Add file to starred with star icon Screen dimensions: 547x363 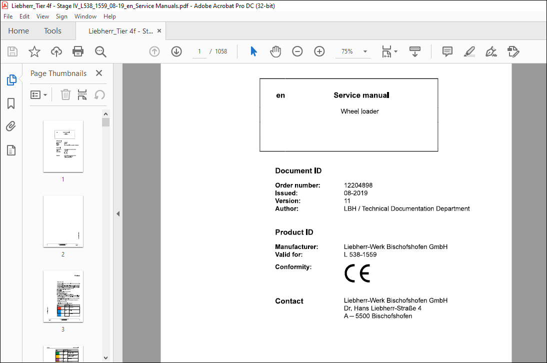34,51
